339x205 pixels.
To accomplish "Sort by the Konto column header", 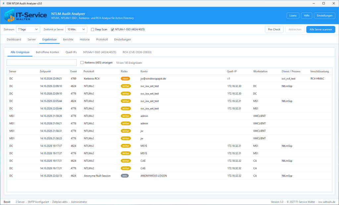I will [x=144, y=71].
